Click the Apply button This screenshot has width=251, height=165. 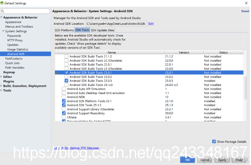pyautogui.click(x=222, y=160)
